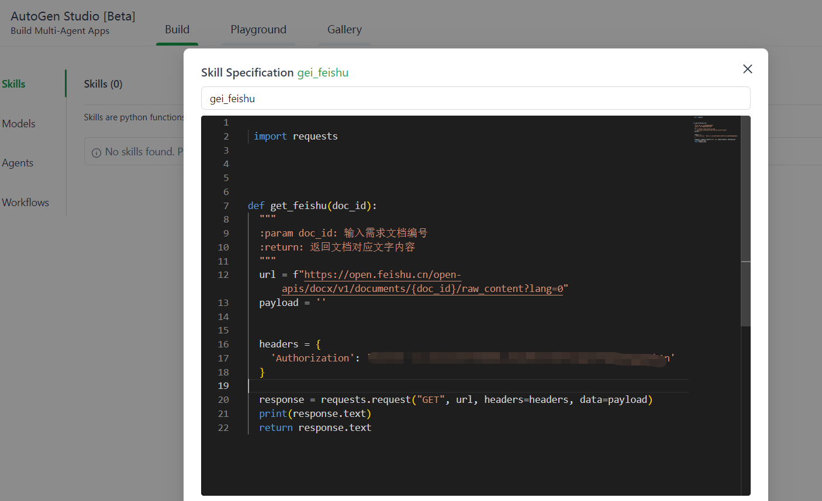Click the info icon beside No skills found
The height and width of the screenshot is (501, 822).
(96, 153)
